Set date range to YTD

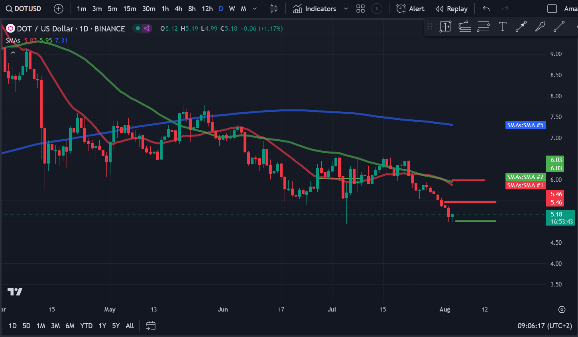tap(86, 326)
